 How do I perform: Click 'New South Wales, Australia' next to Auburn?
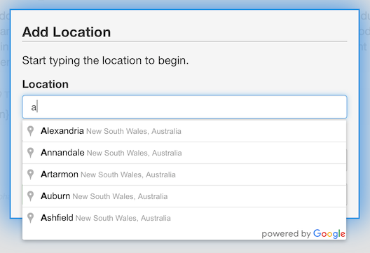(120, 196)
